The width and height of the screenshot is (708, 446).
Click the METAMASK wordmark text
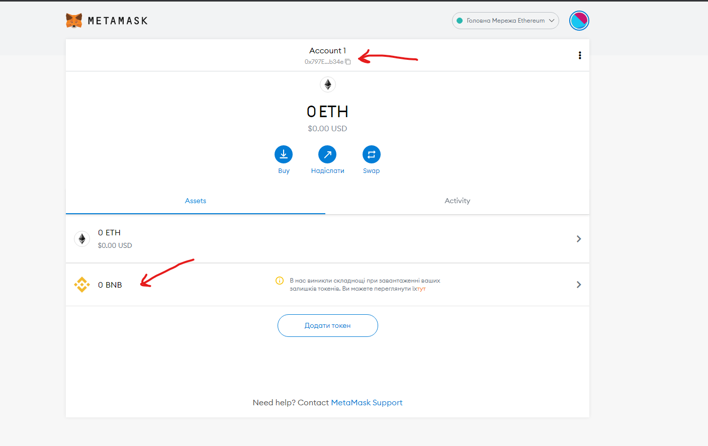(x=118, y=21)
